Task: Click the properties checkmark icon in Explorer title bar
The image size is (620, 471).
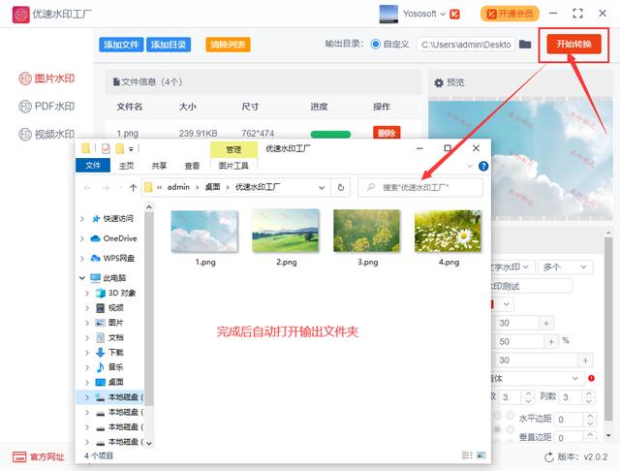Action: [106, 148]
